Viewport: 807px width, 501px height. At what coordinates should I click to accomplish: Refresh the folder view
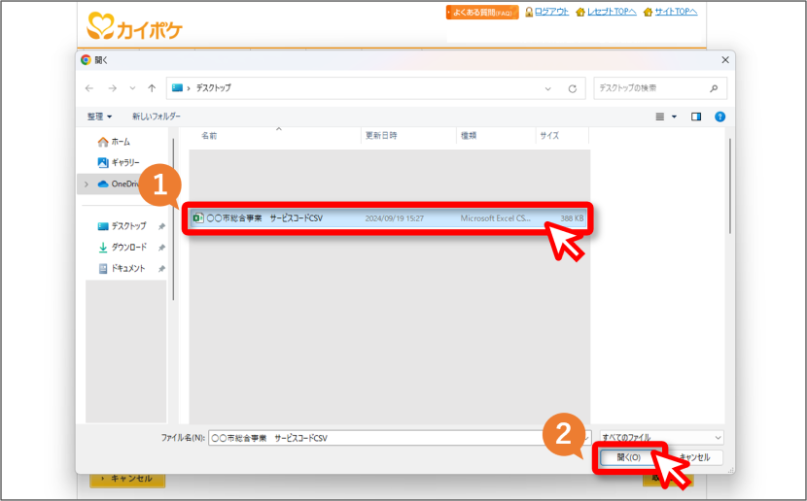click(x=573, y=88)
